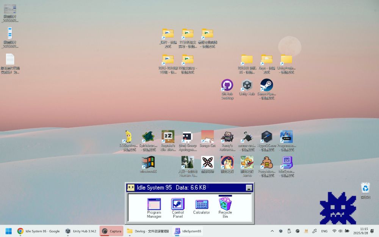Select the top-left screenshot image file
This screenshot has width=379, height=237.
[x=10, y=13]
